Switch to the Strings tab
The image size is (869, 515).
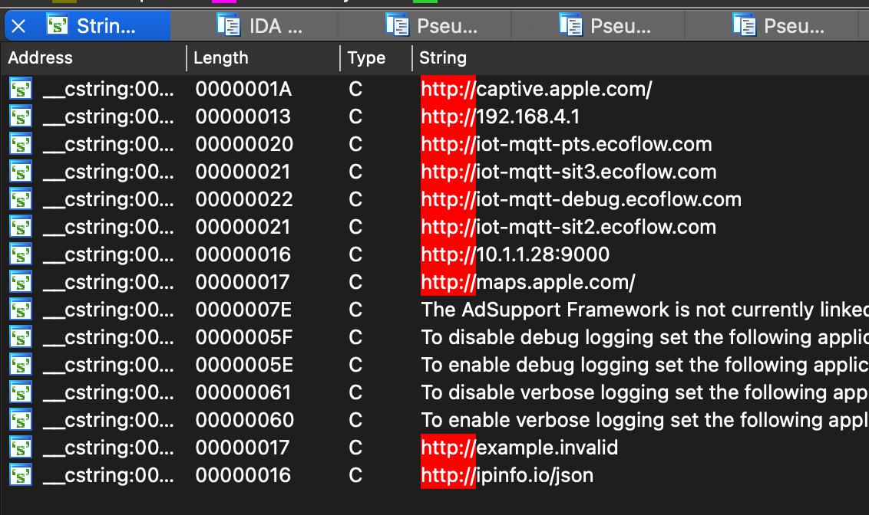tap(88, 26)
